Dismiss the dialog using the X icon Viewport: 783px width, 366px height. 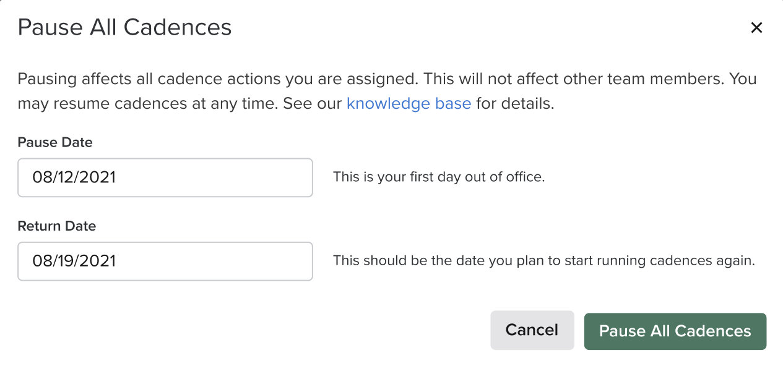point(756,28)
